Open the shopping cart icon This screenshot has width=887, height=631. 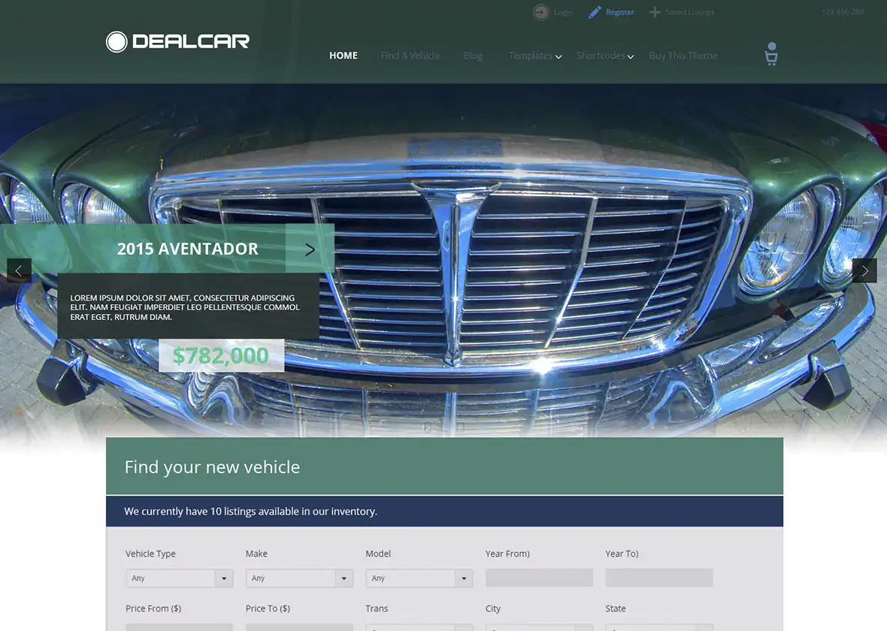(x=771, y=55)
